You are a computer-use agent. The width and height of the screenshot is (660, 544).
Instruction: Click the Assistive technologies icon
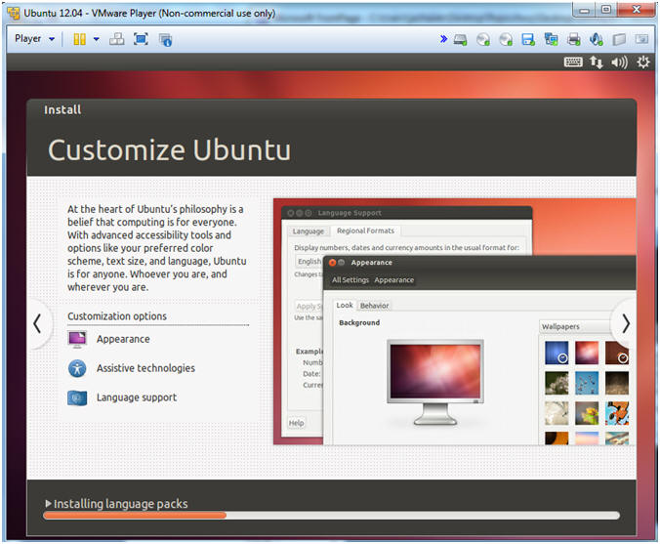[x=77, y=368]
